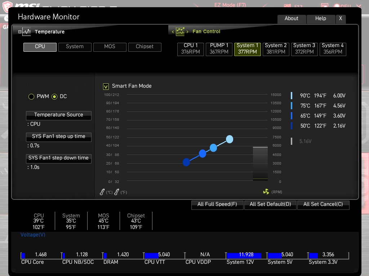Select the MOS temperature tab
The image size is (369, 276).
110,47
